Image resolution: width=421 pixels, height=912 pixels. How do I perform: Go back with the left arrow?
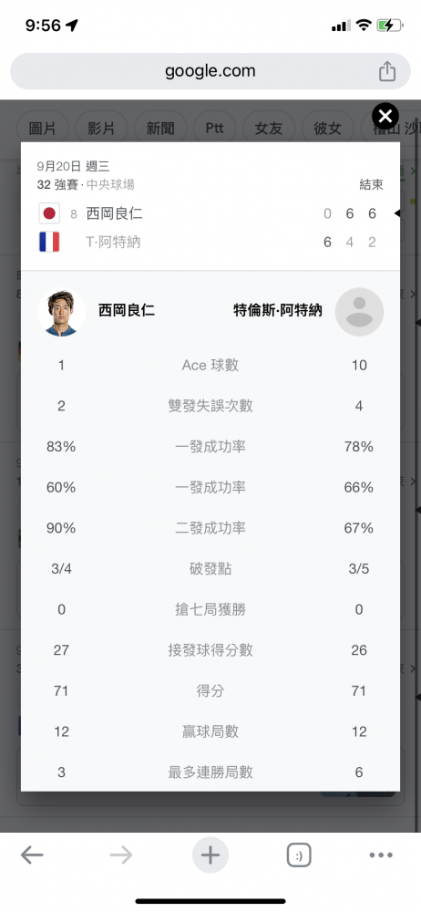point(32,855)
